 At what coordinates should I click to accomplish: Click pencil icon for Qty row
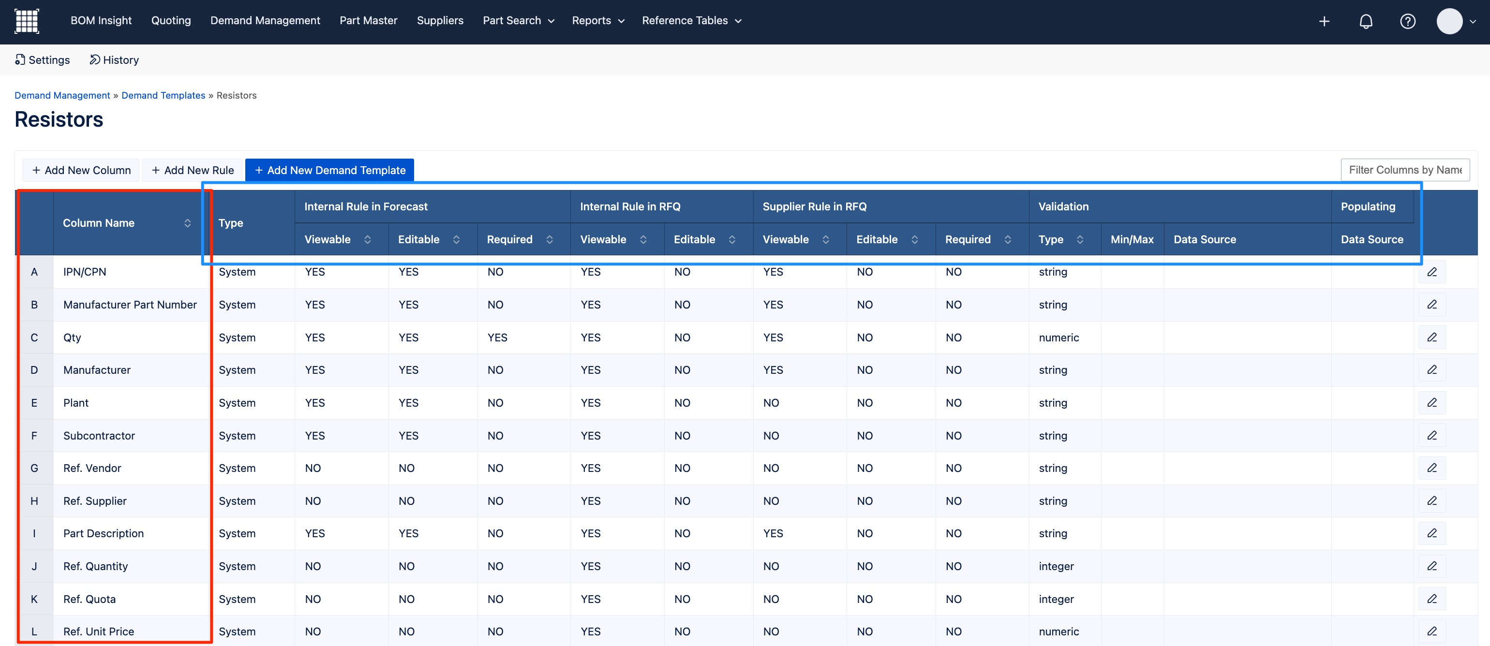pos(1431,337)
